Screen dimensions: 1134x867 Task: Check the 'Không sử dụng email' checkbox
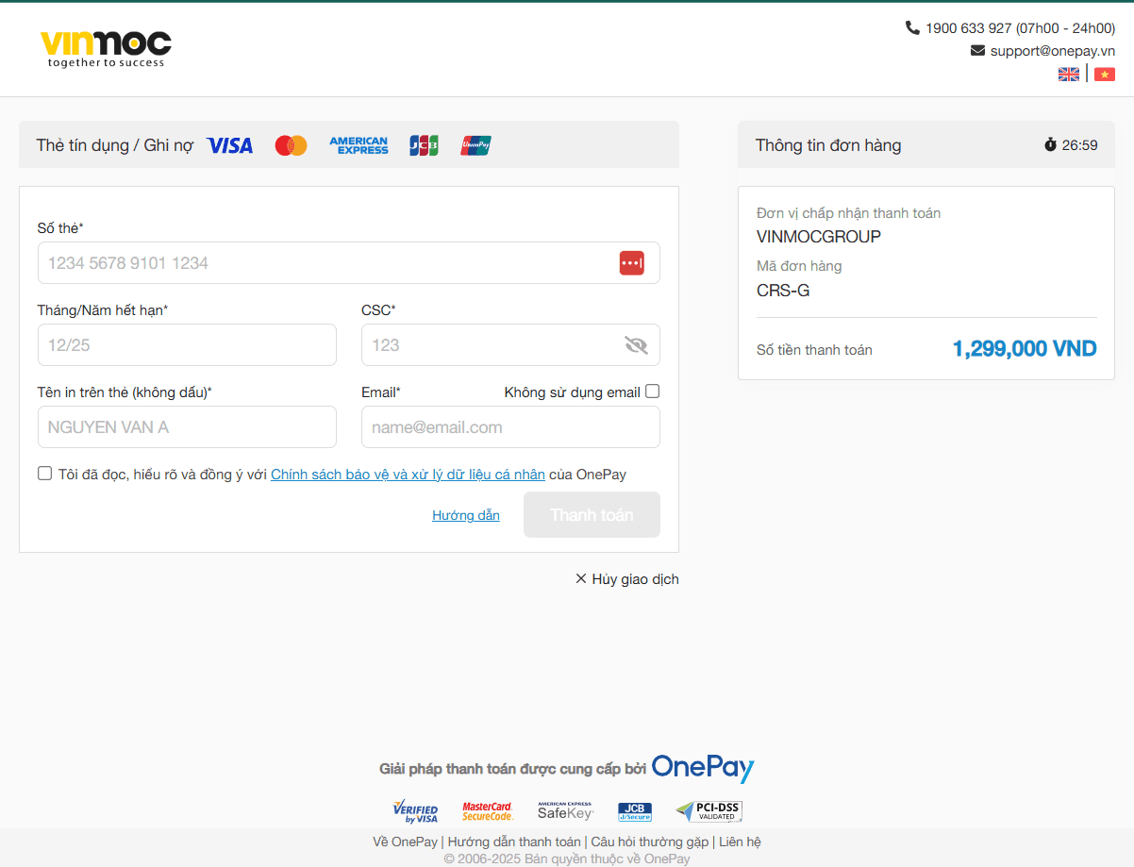(652, 392)
